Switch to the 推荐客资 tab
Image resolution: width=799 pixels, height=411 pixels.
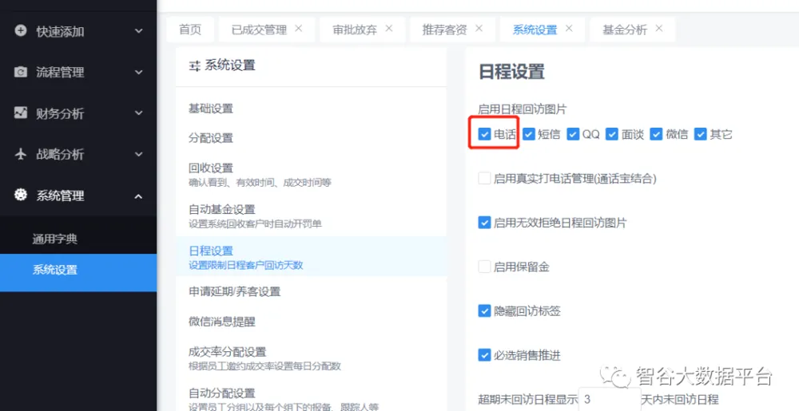tap(444, 30)
